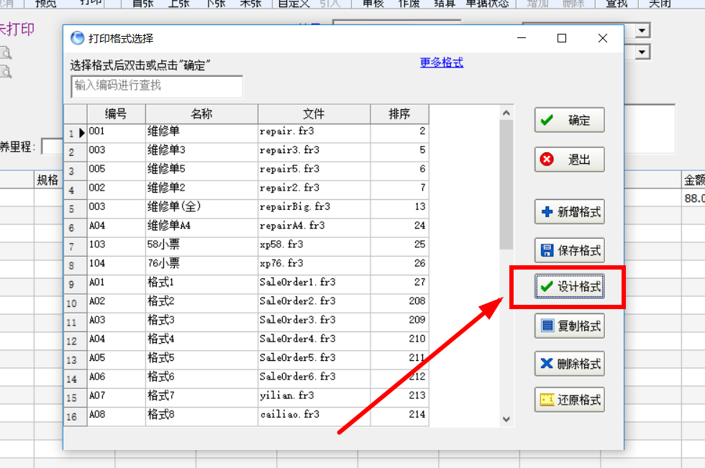The image size is (705, 468).
Task: Save the format with 保存格式
Action: coord(569,250)
